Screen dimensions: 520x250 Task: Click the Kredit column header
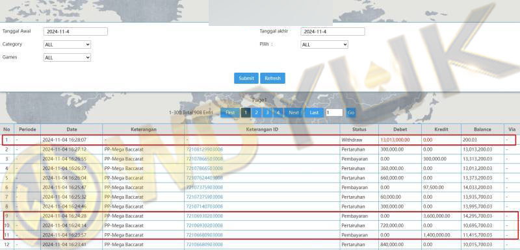(x=441, y=129)
